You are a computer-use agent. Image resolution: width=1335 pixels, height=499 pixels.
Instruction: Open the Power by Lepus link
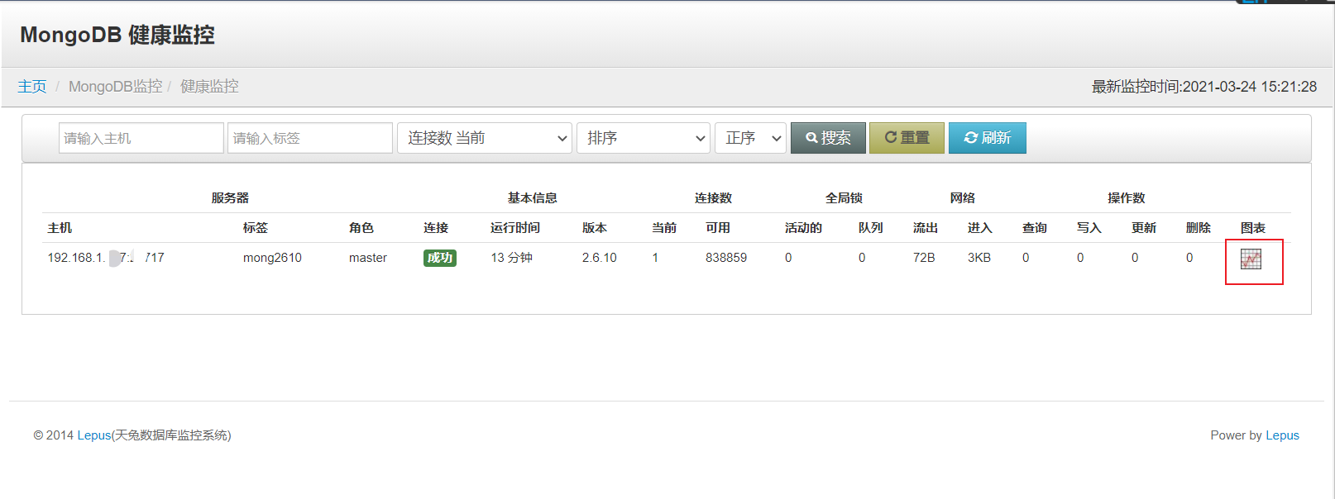(x=1282, y=435)
